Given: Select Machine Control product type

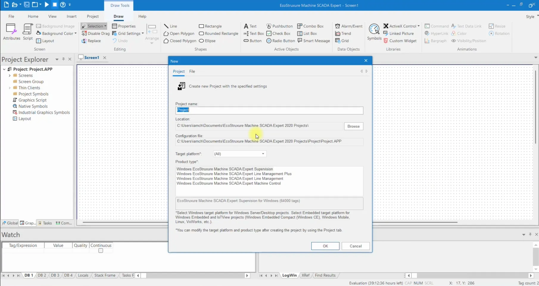Looking at the screenshot, I should pyautogui.click(x=229, y=183).
